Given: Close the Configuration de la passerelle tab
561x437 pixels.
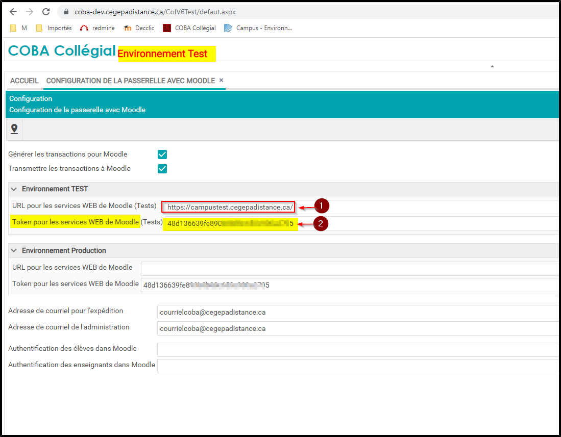Looking at the screenshot, I should pos(221,81).
